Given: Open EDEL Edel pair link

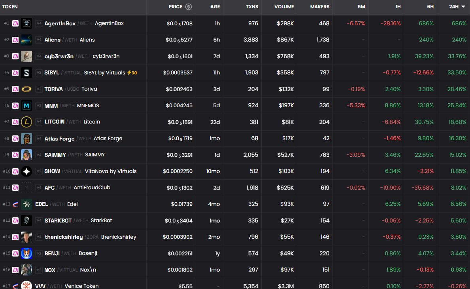Looking at the screenshot, I should point(57,204).
